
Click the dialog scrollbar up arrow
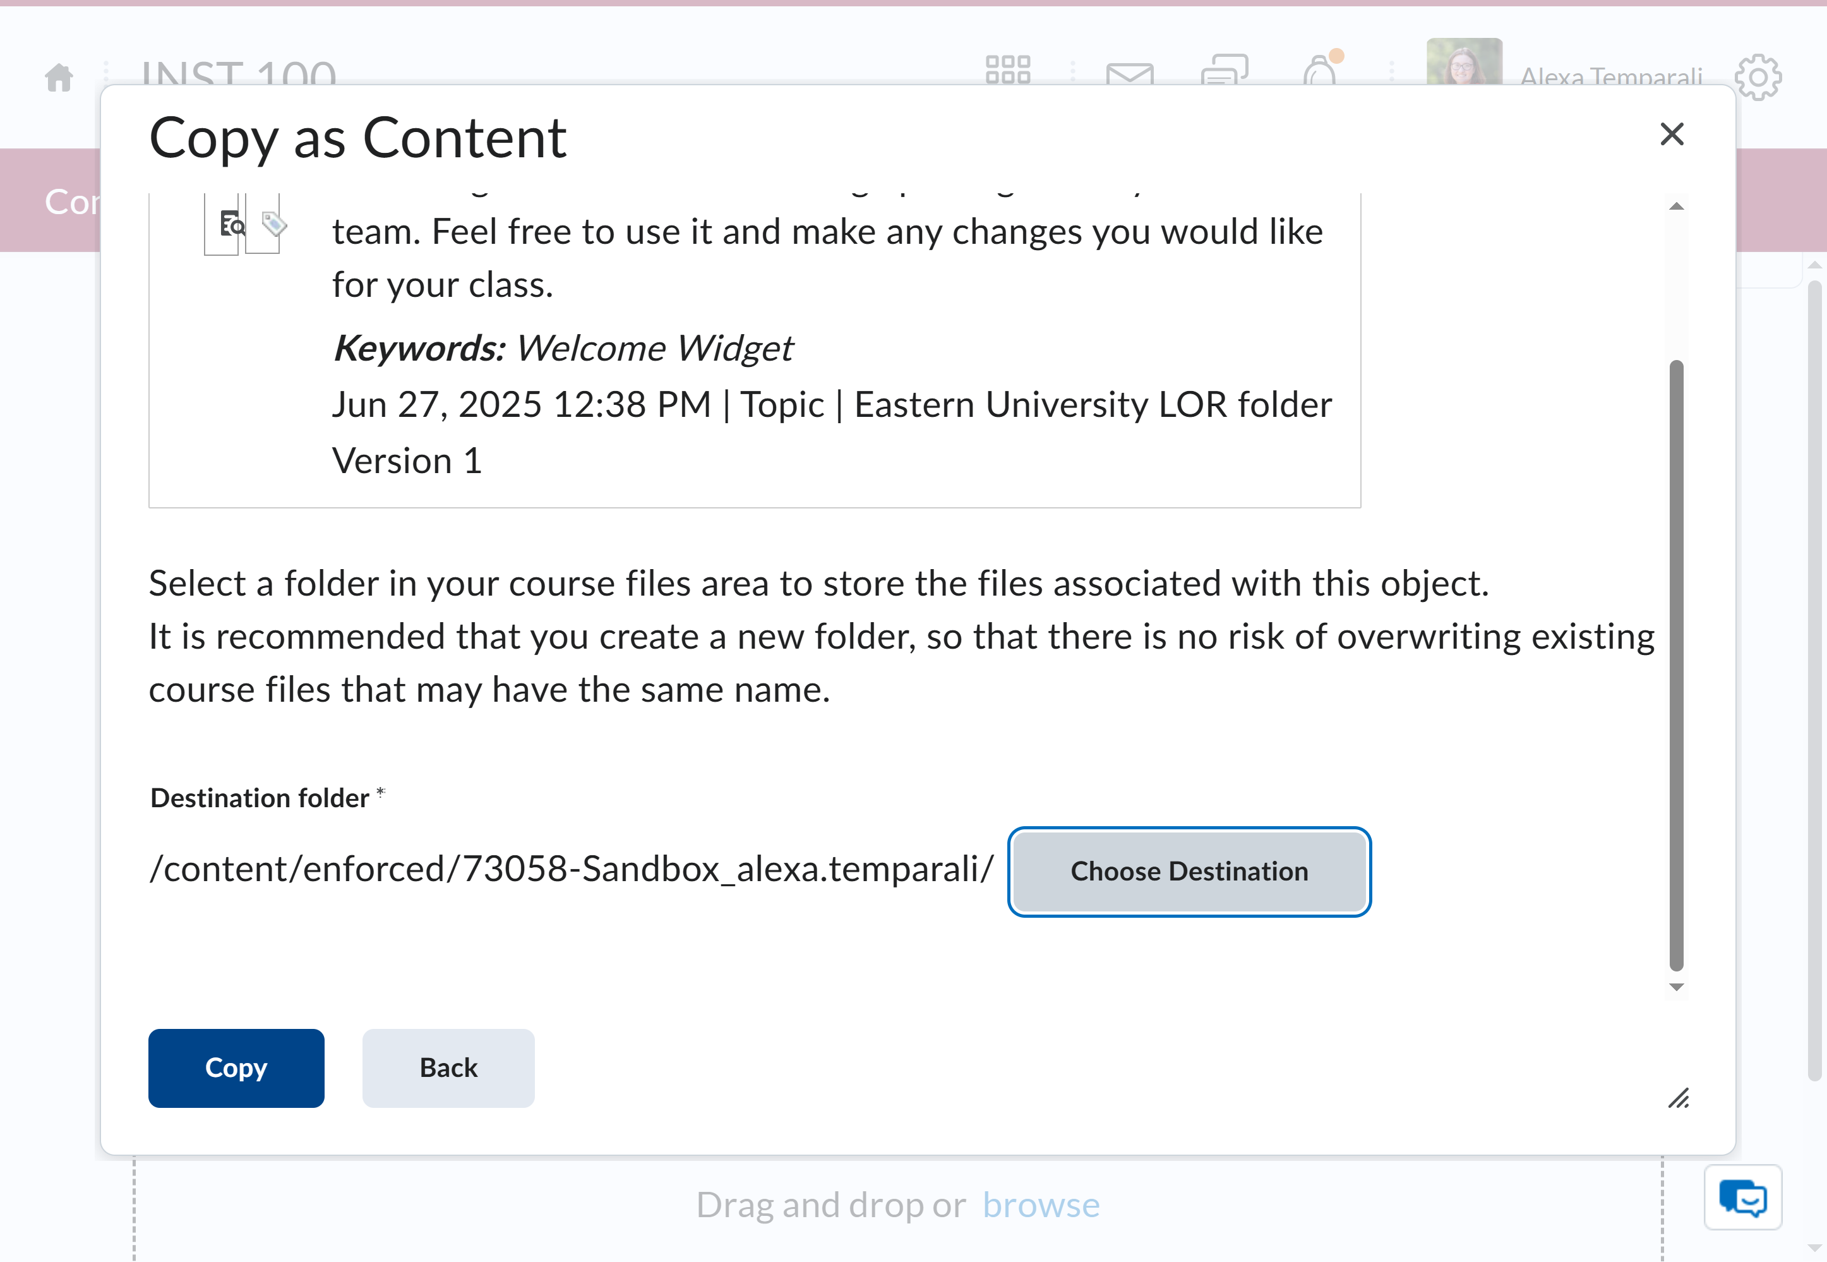click(1676, 207)
